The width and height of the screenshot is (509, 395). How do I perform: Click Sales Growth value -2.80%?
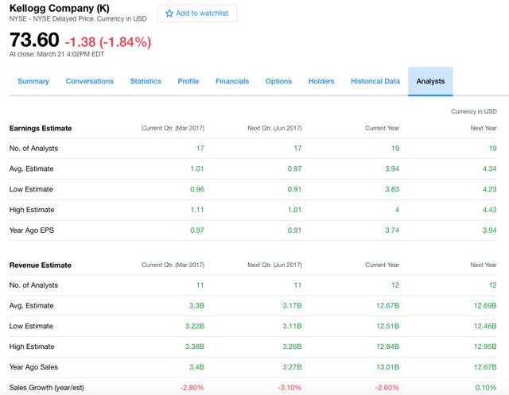(192, 388)
